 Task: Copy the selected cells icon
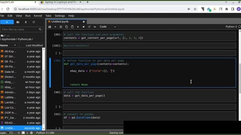click(67, 27)
